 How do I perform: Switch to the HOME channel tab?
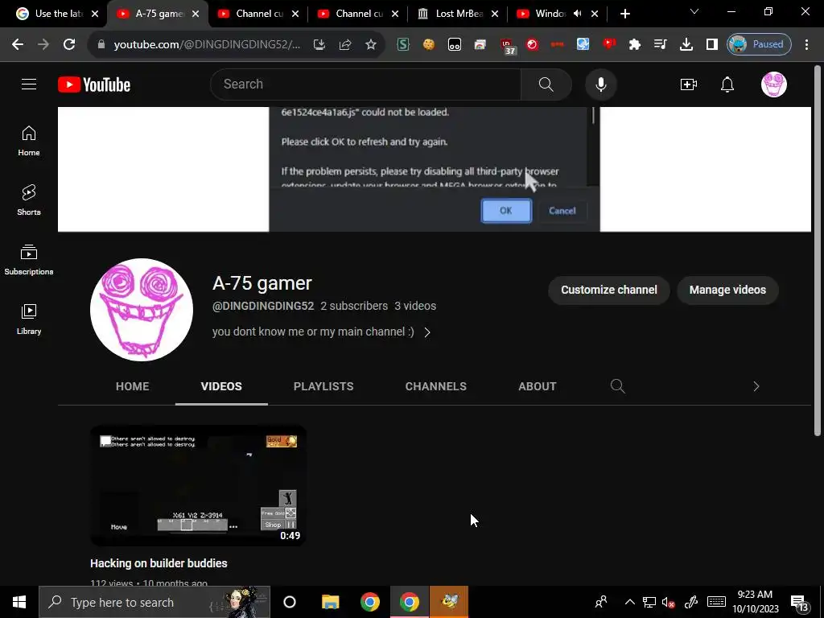133,386
